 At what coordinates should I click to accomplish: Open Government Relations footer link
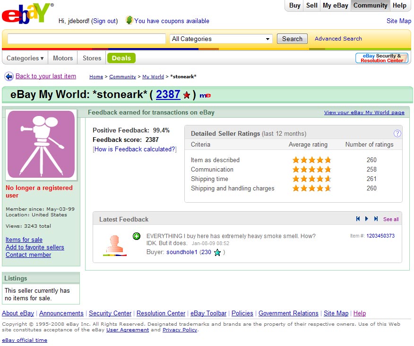(x=288, y=313)
